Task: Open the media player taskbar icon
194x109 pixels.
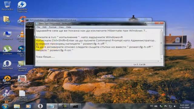Action: point(28,106)
